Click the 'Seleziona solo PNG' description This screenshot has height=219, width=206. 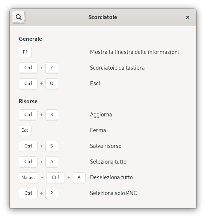114,193
